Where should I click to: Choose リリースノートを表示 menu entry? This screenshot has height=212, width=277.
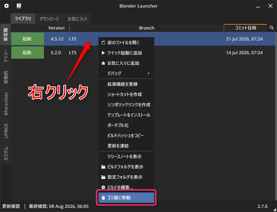click(x=126, y=156)
